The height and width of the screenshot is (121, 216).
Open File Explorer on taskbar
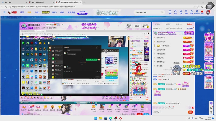(100, 118)
